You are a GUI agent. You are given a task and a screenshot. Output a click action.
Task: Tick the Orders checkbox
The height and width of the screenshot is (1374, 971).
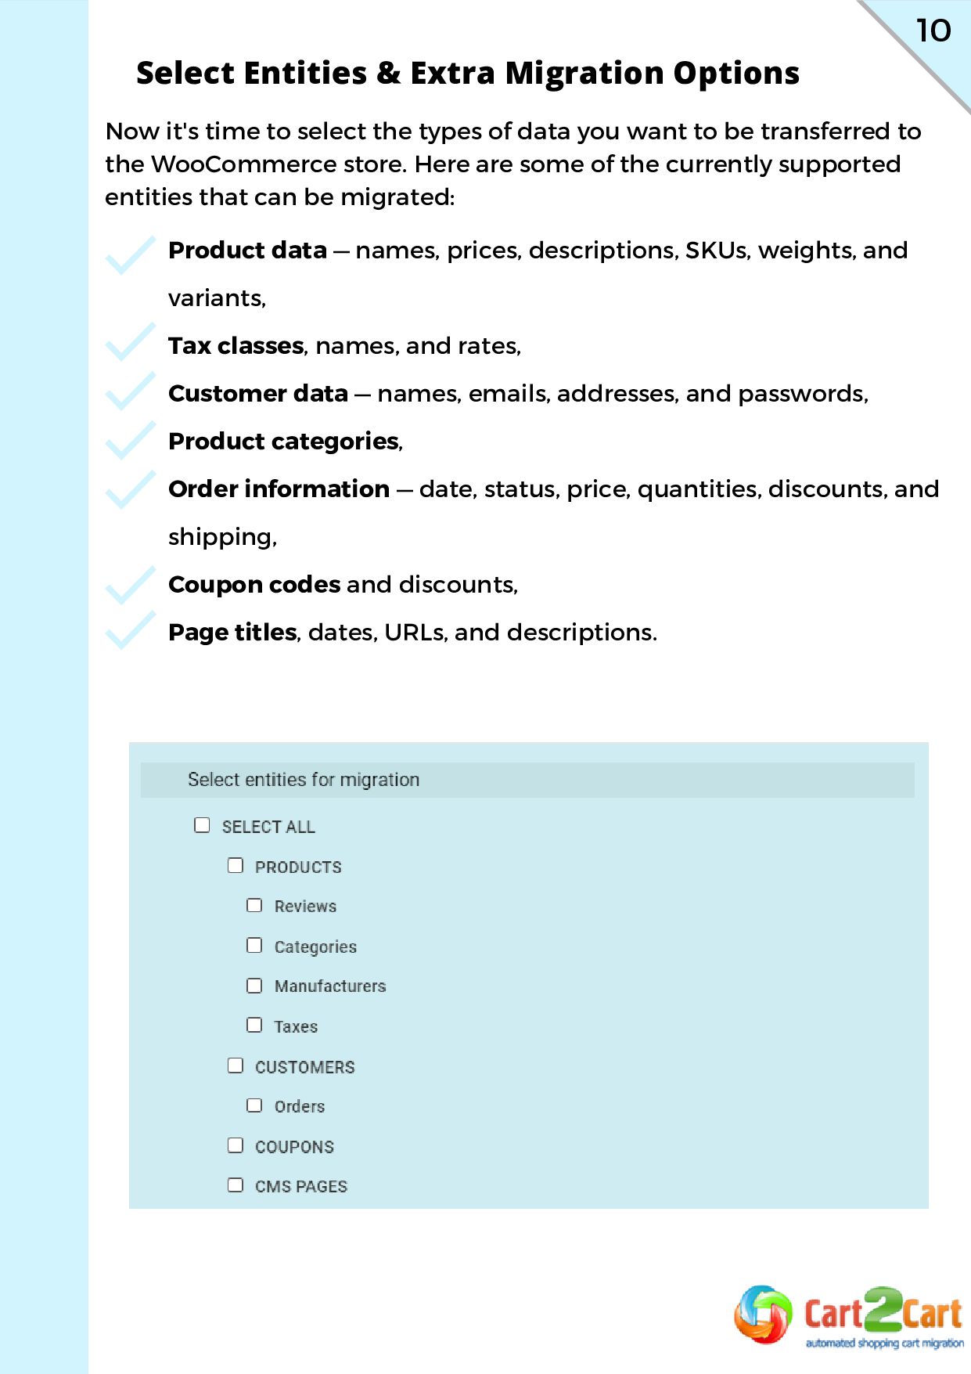(x=254, y=1105)
